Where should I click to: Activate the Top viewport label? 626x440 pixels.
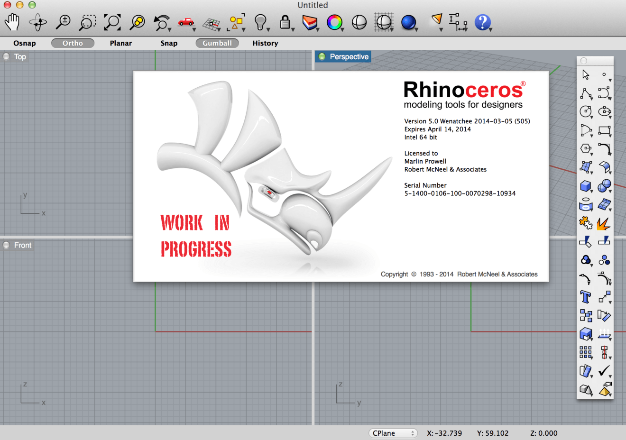click(20, 57)
